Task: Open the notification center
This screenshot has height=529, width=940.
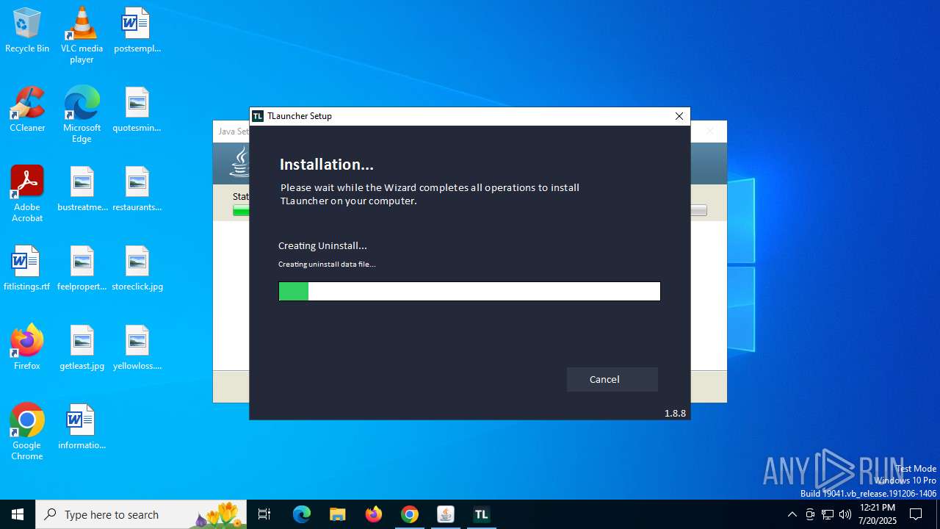Action: [916, 514]
